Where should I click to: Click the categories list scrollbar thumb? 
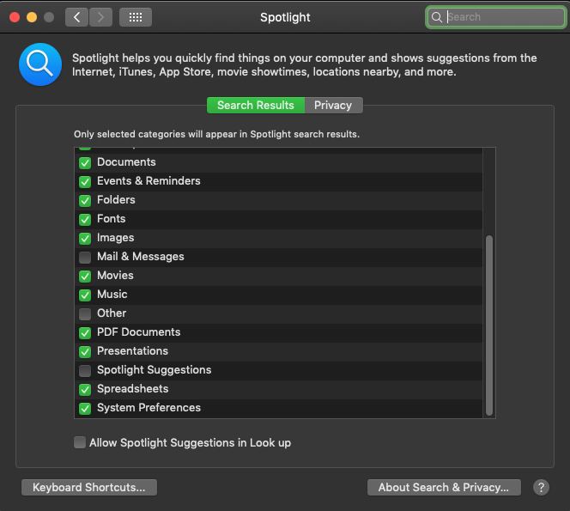(489, 325)
